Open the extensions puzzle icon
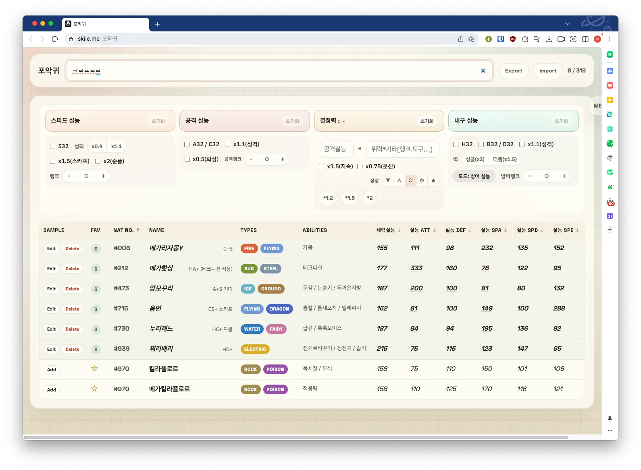Screen dimensions: 641x470 point(525,39)
